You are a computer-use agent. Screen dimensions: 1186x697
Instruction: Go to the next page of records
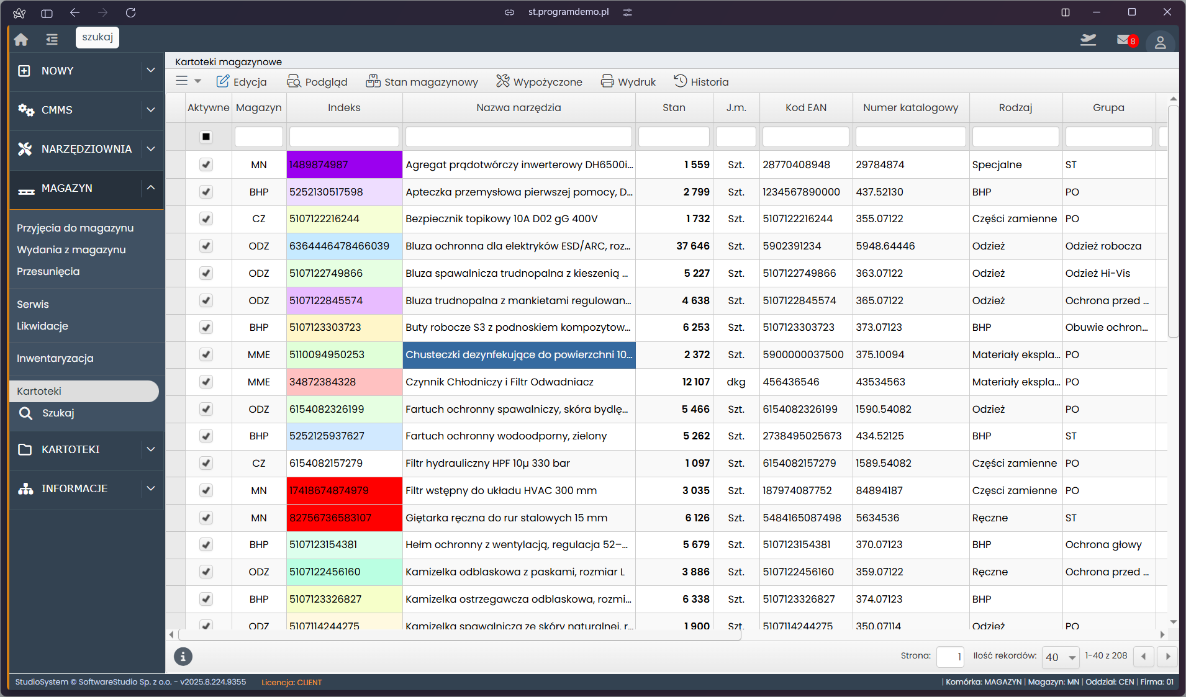pos(1167,656)
